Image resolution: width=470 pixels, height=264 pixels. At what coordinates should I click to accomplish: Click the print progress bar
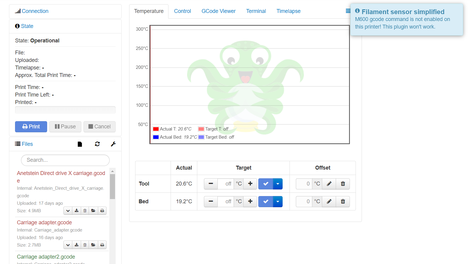click(x=65, y=110)
